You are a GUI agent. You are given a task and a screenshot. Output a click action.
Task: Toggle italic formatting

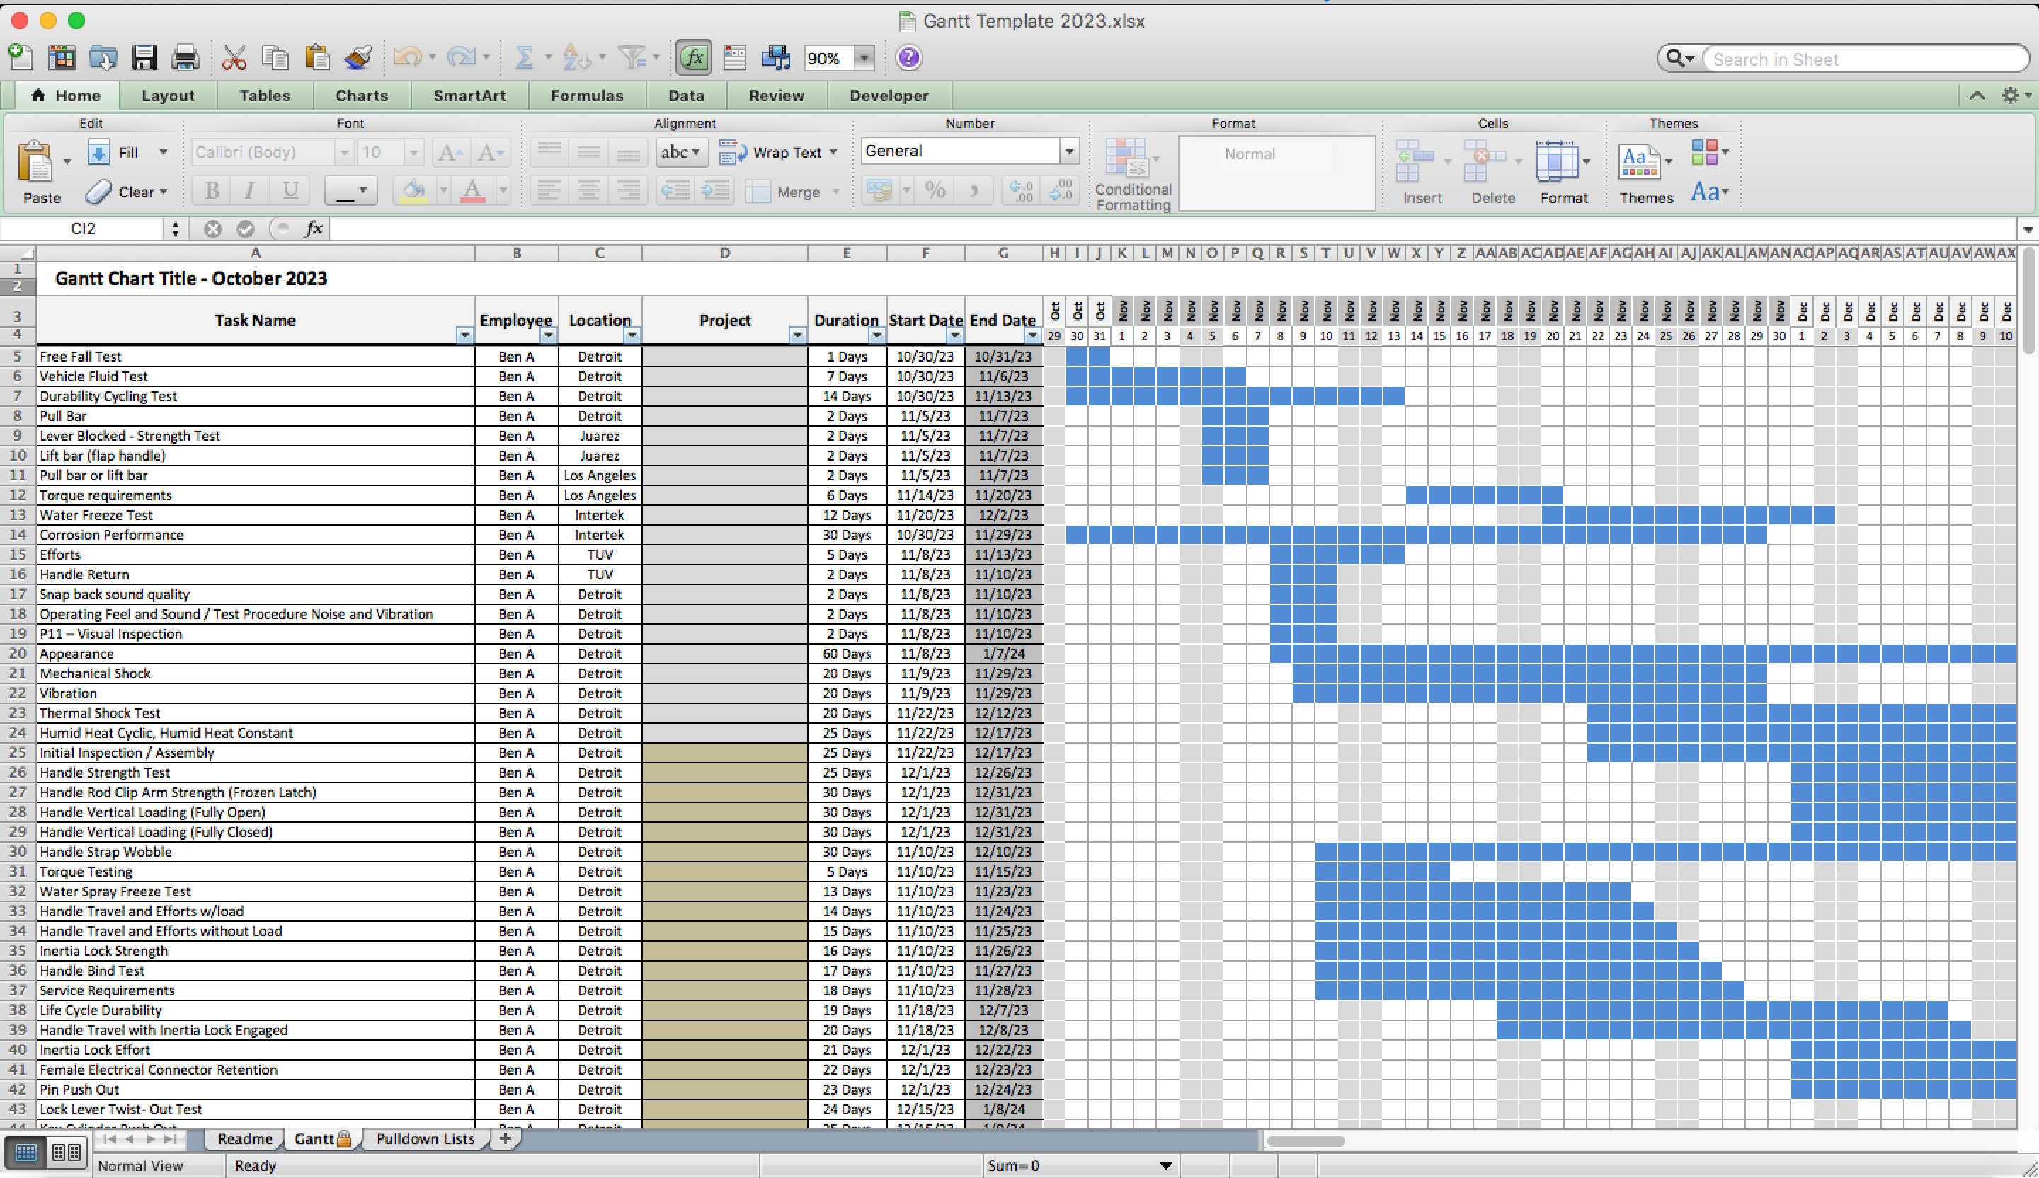pos(249,191)
